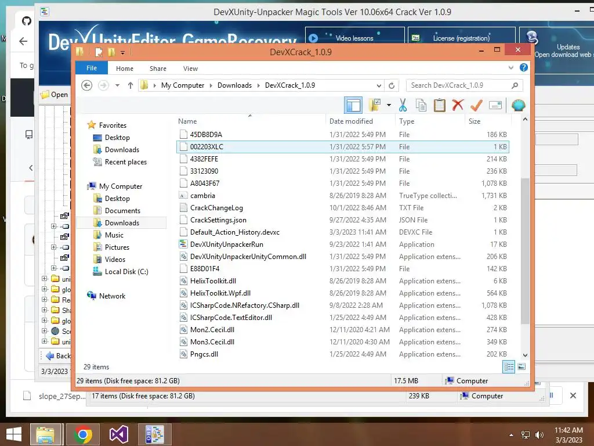Viewport: 594px width, 446px height.
Task: Sort by Size column header
Action: pos(487,121)
